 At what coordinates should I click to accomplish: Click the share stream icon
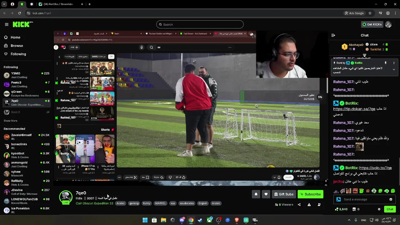click(x=299, y=205)
